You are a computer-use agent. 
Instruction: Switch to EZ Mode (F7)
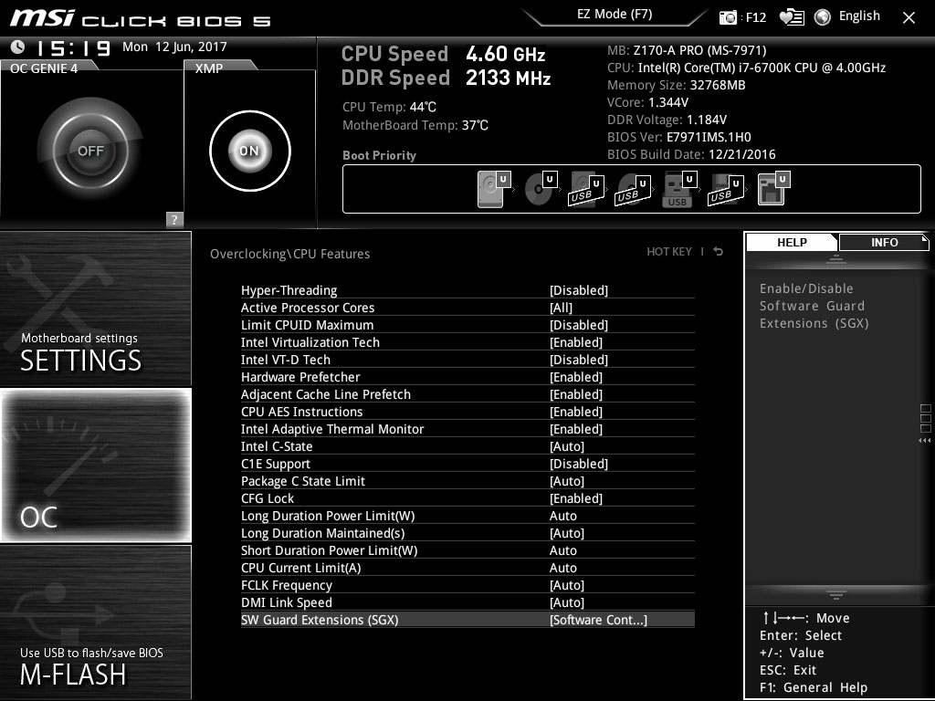point(615,15)
